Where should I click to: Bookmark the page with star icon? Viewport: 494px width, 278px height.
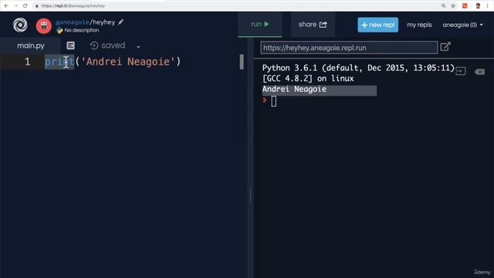(x=453, y=5)
